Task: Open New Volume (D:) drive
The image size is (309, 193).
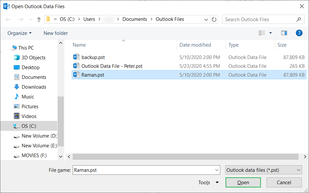Action: pyautogui.click(x=39, y=136)
